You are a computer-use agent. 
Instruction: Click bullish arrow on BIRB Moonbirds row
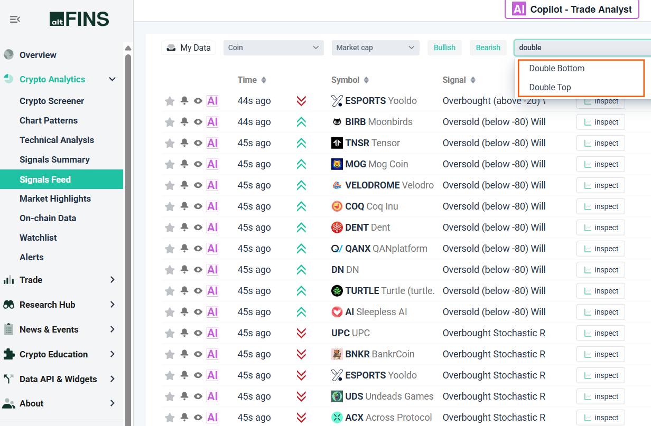(301, 122)
